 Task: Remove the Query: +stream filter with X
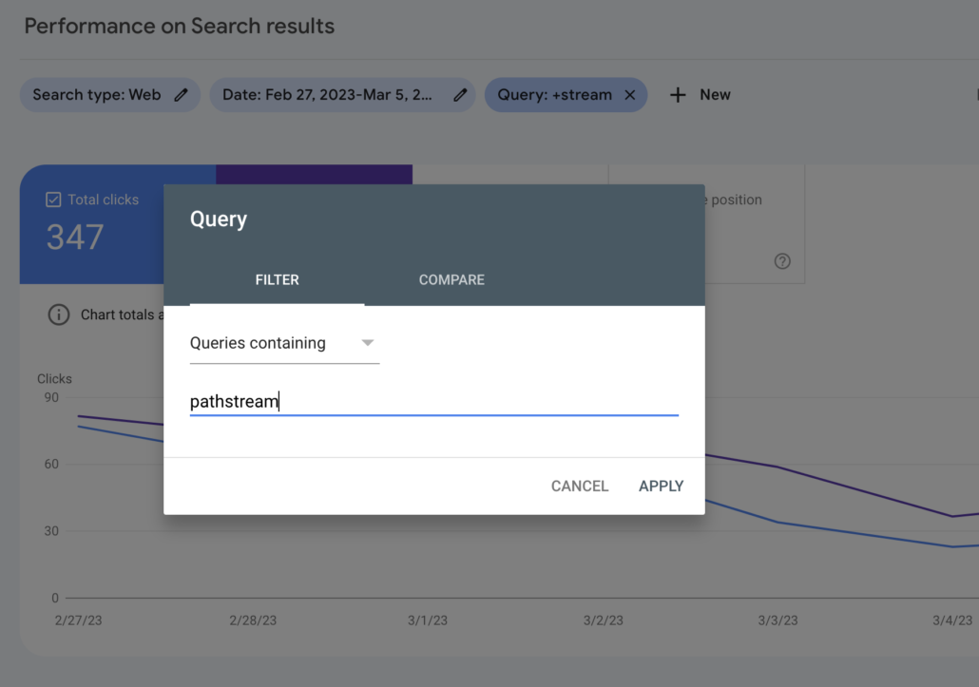pyautogui.click(x=629, y=95)
